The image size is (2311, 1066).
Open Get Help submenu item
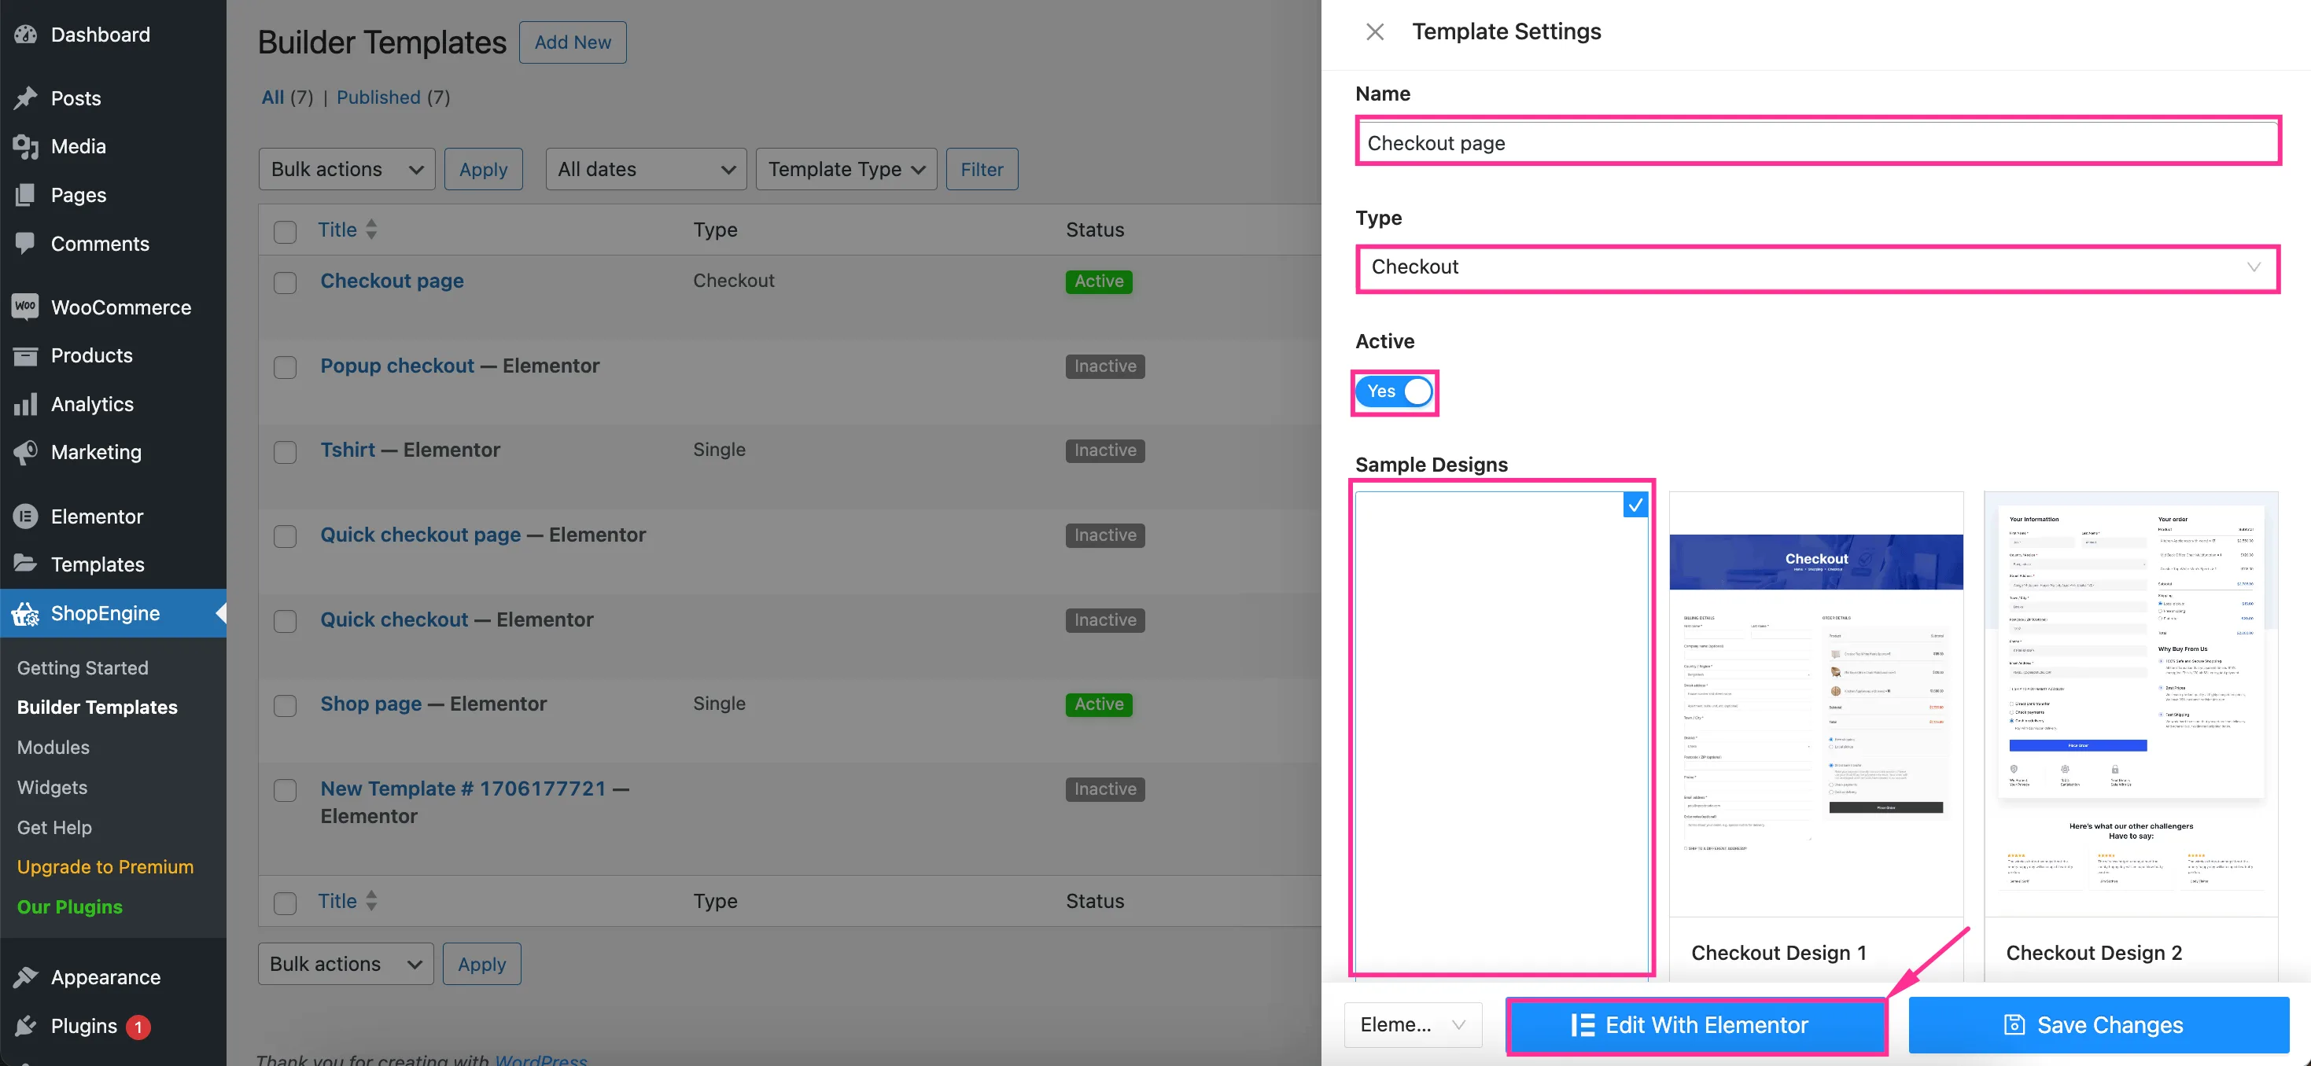[53, 826]
